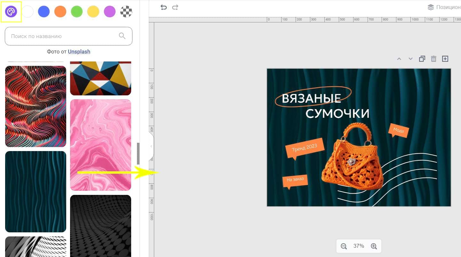This screenshot has width=461, height=257.
Task: Select the СУМОЧКИ heading text on canvas
Action: click(x=338, y=113)
